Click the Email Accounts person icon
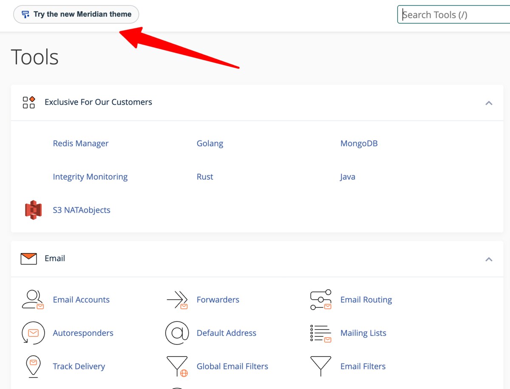The image size is (510, 389). click(x=33, y=299)
